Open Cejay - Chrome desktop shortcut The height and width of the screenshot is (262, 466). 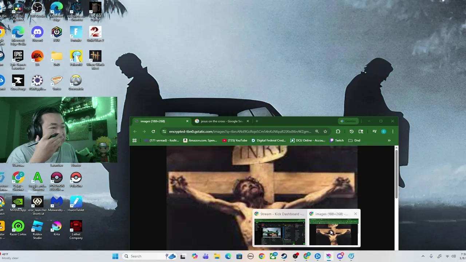[18, 181]
